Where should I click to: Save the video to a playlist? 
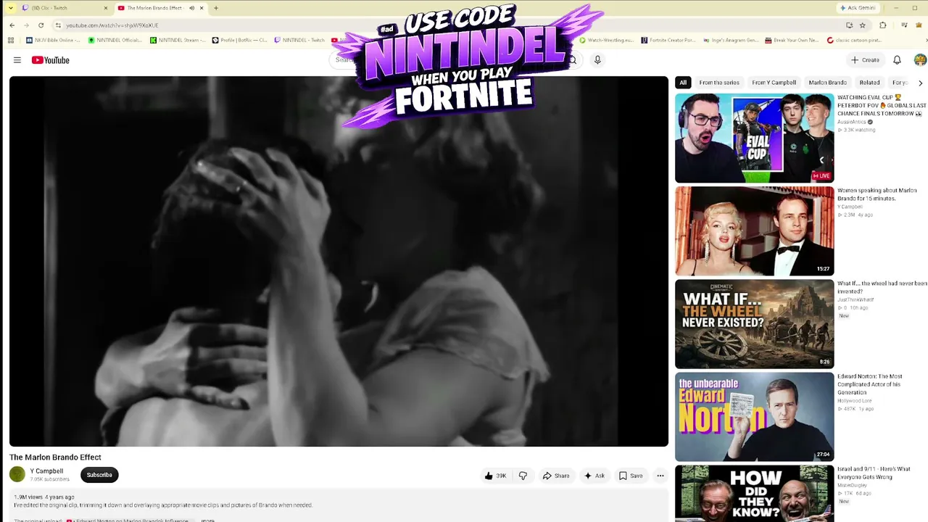click(631, 476)
